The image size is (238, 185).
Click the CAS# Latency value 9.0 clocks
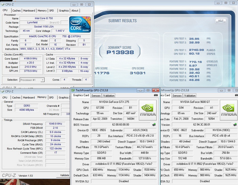pyautogui.click(x=56, y=132)
